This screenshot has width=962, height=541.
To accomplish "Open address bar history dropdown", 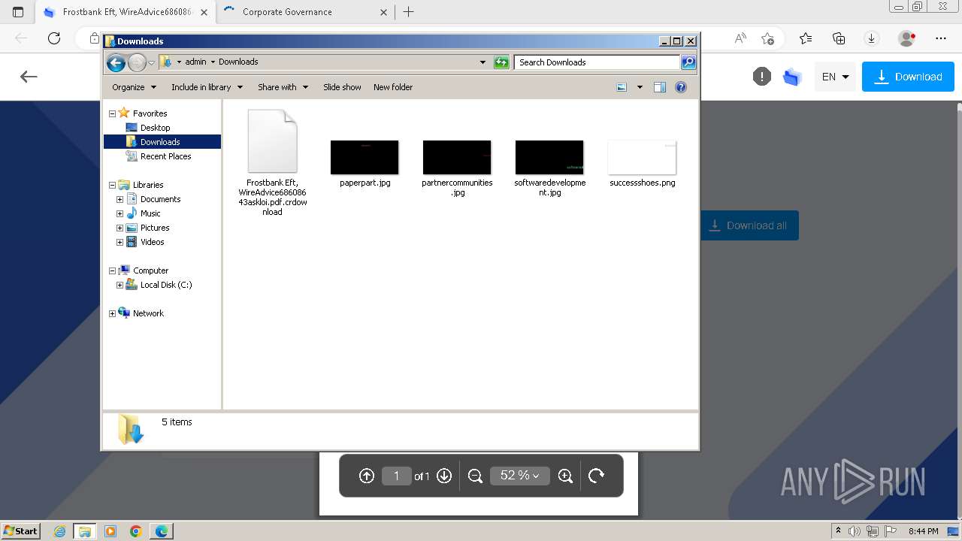I will (x=483, y=62).
